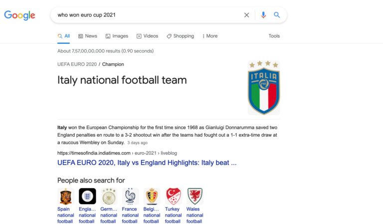The image size is (383, 224).
Task: Click the Italy FIGC crest image
Action: tap(264, 88)
